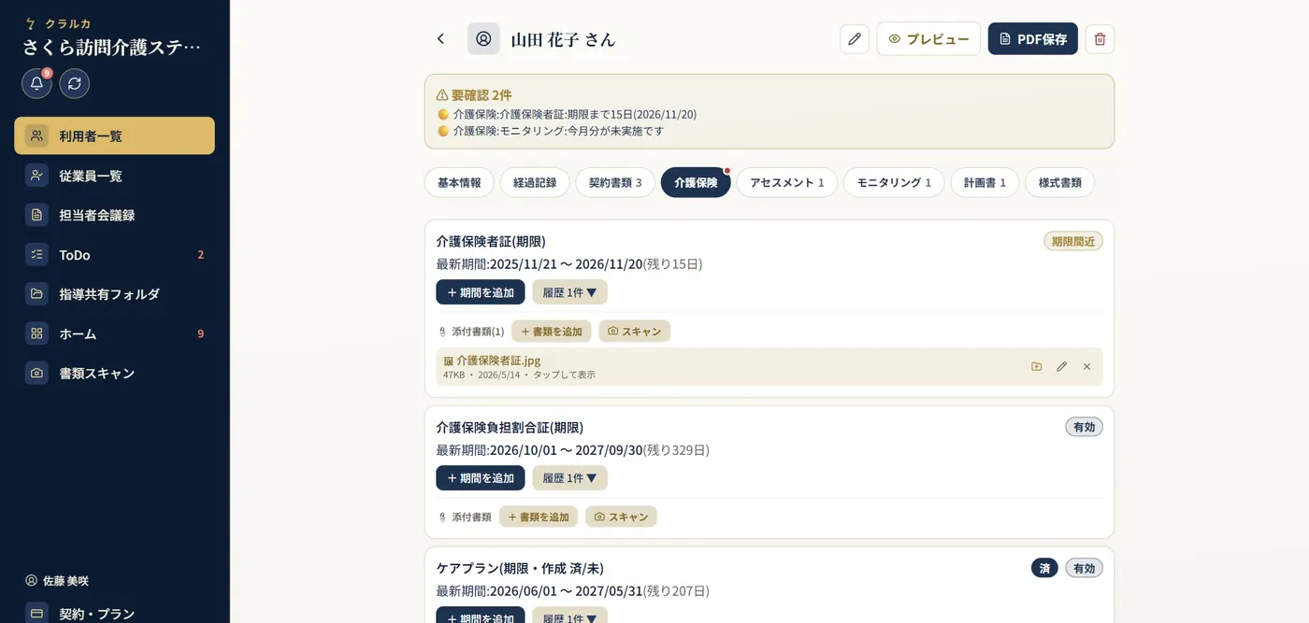
Task: Scan document for 介護保険負担割合証 card
Action: [622, 517]
